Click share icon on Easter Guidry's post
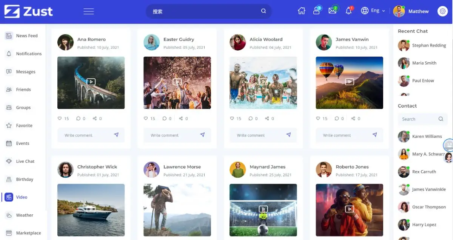Image resolution: width=453 pixels, height=240 pixels. 181,118
